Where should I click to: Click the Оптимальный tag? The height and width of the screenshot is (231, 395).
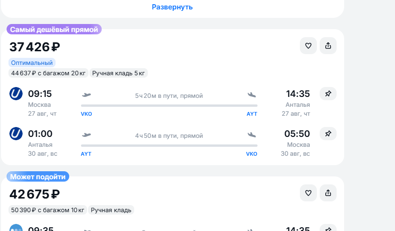tap(32, 63)
